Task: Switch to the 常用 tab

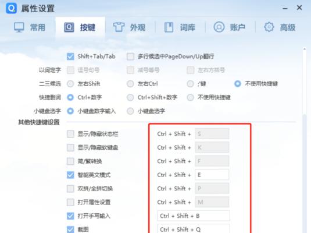Action: pos(30,27)
